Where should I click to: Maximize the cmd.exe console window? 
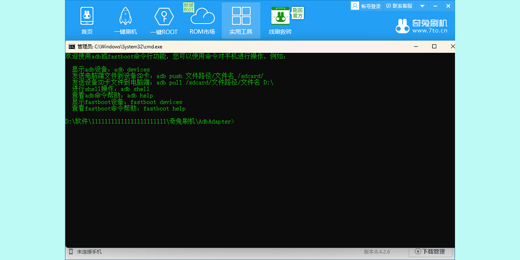(434, 46)
